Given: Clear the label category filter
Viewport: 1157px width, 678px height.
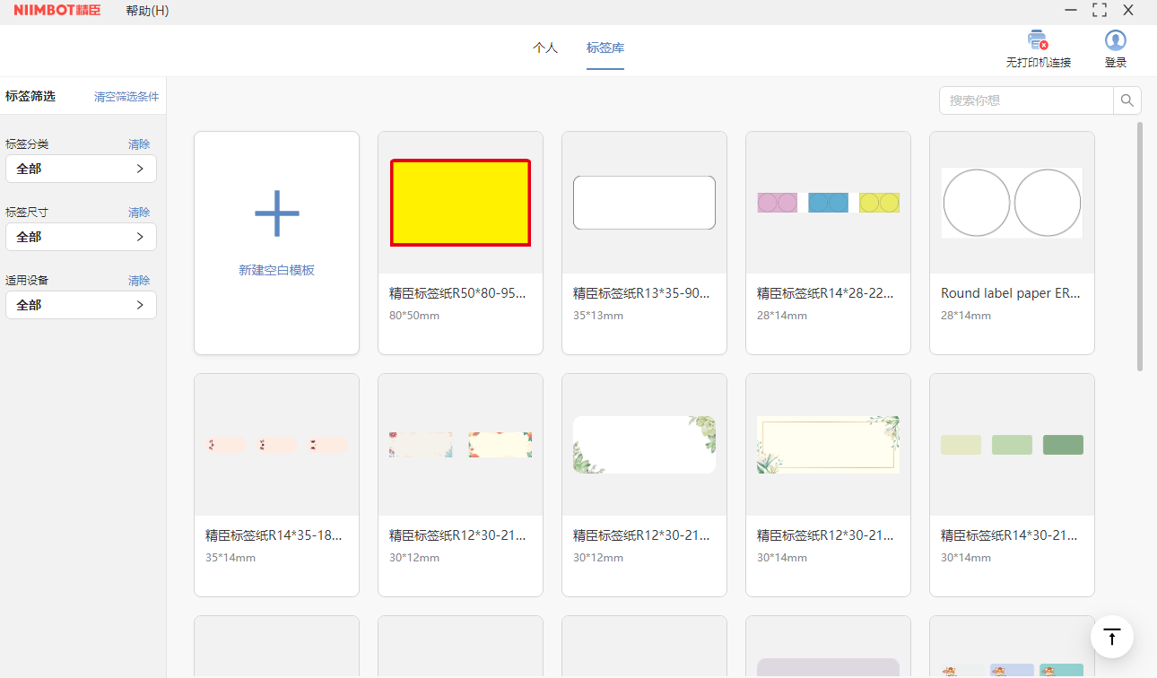Looking at the screenshot, I should tap(139, 144).
